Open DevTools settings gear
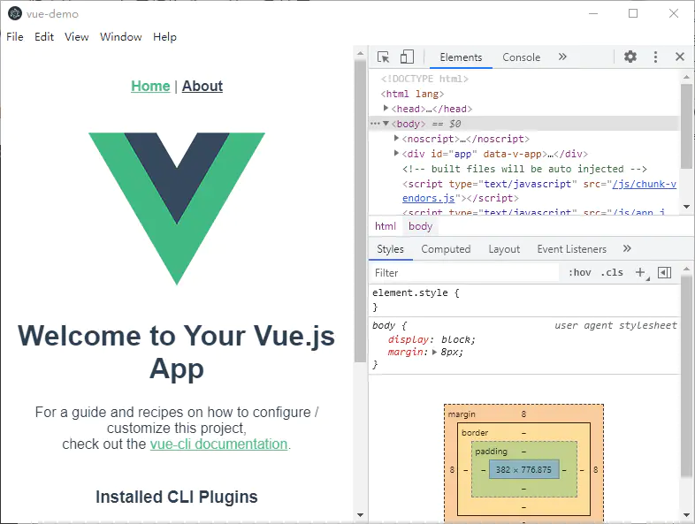 [630, 57]
